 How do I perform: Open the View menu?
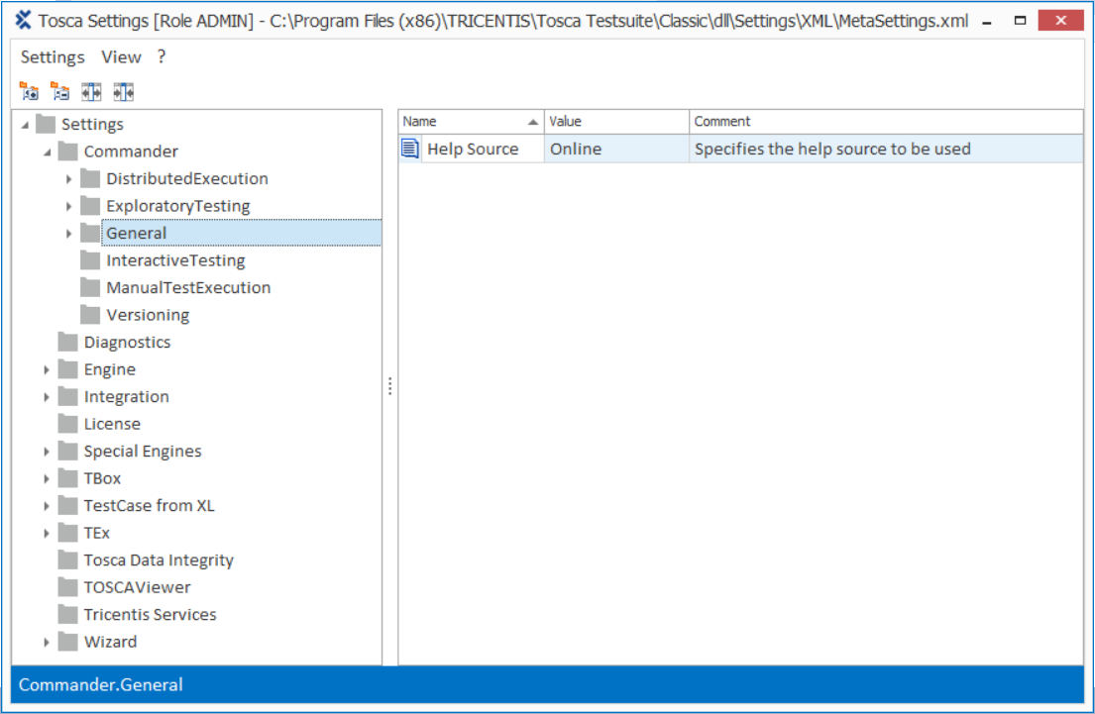(x=121, y=57)
